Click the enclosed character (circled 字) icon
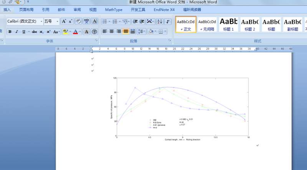 click(94, 32)
